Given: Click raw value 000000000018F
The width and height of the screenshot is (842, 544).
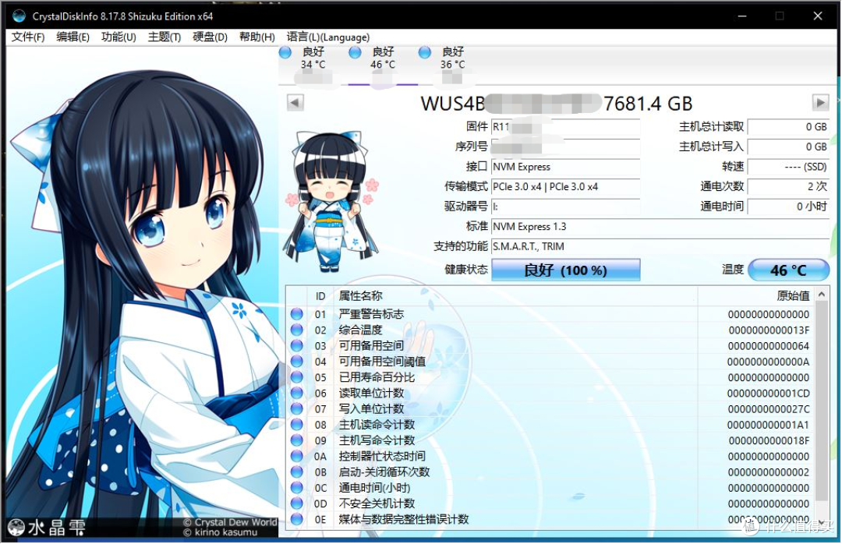Looking at the screenshot, I should point(769,441).
